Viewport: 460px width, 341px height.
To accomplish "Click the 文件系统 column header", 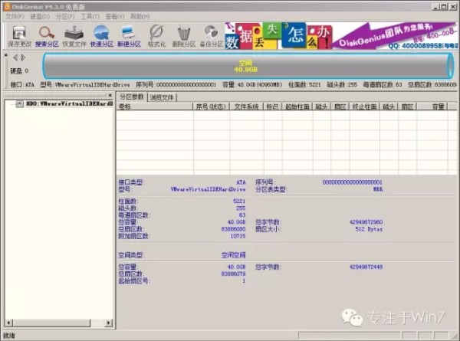I will pos(246,107).
